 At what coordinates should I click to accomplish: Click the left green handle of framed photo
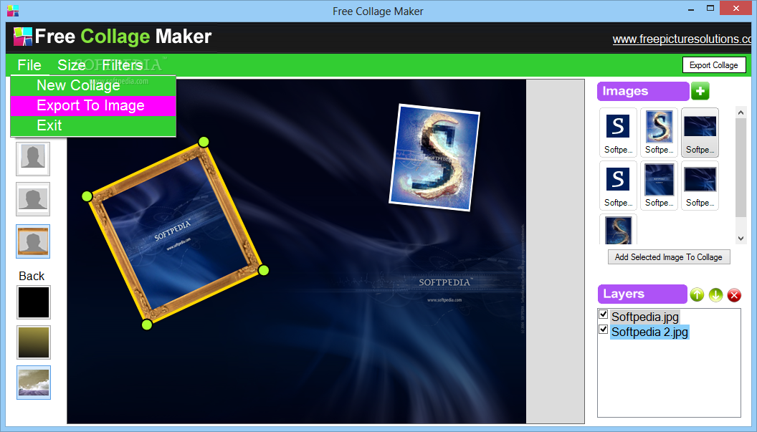click(x=87, y=196)
